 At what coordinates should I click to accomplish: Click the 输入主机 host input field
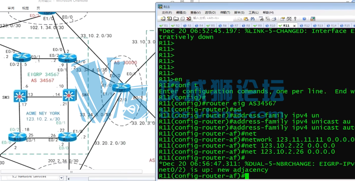point(213,18)
